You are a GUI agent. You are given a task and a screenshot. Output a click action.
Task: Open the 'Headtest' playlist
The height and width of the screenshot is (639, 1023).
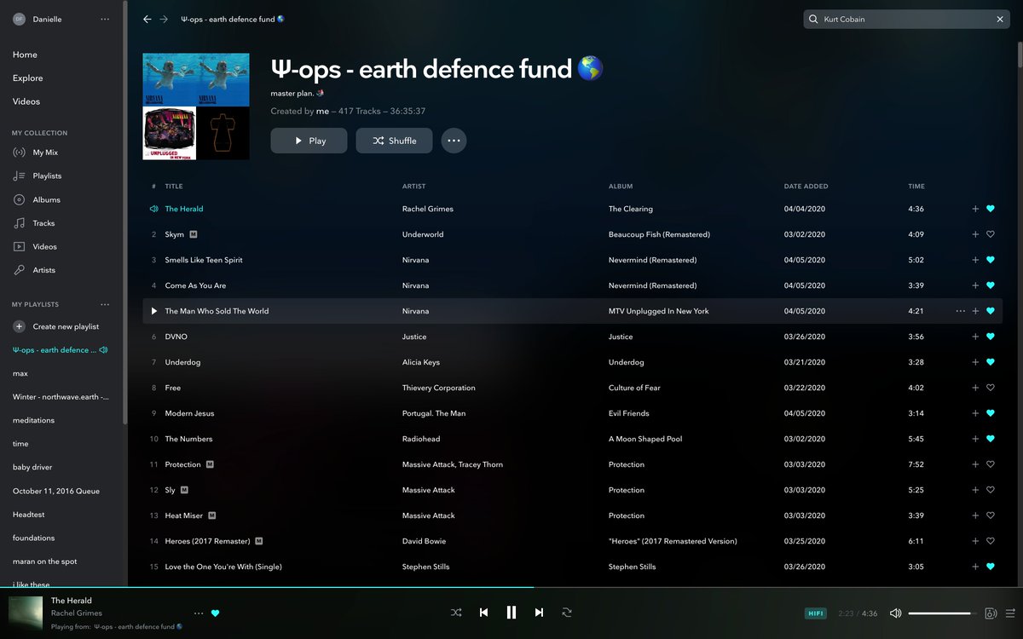(x=29, y=515)
